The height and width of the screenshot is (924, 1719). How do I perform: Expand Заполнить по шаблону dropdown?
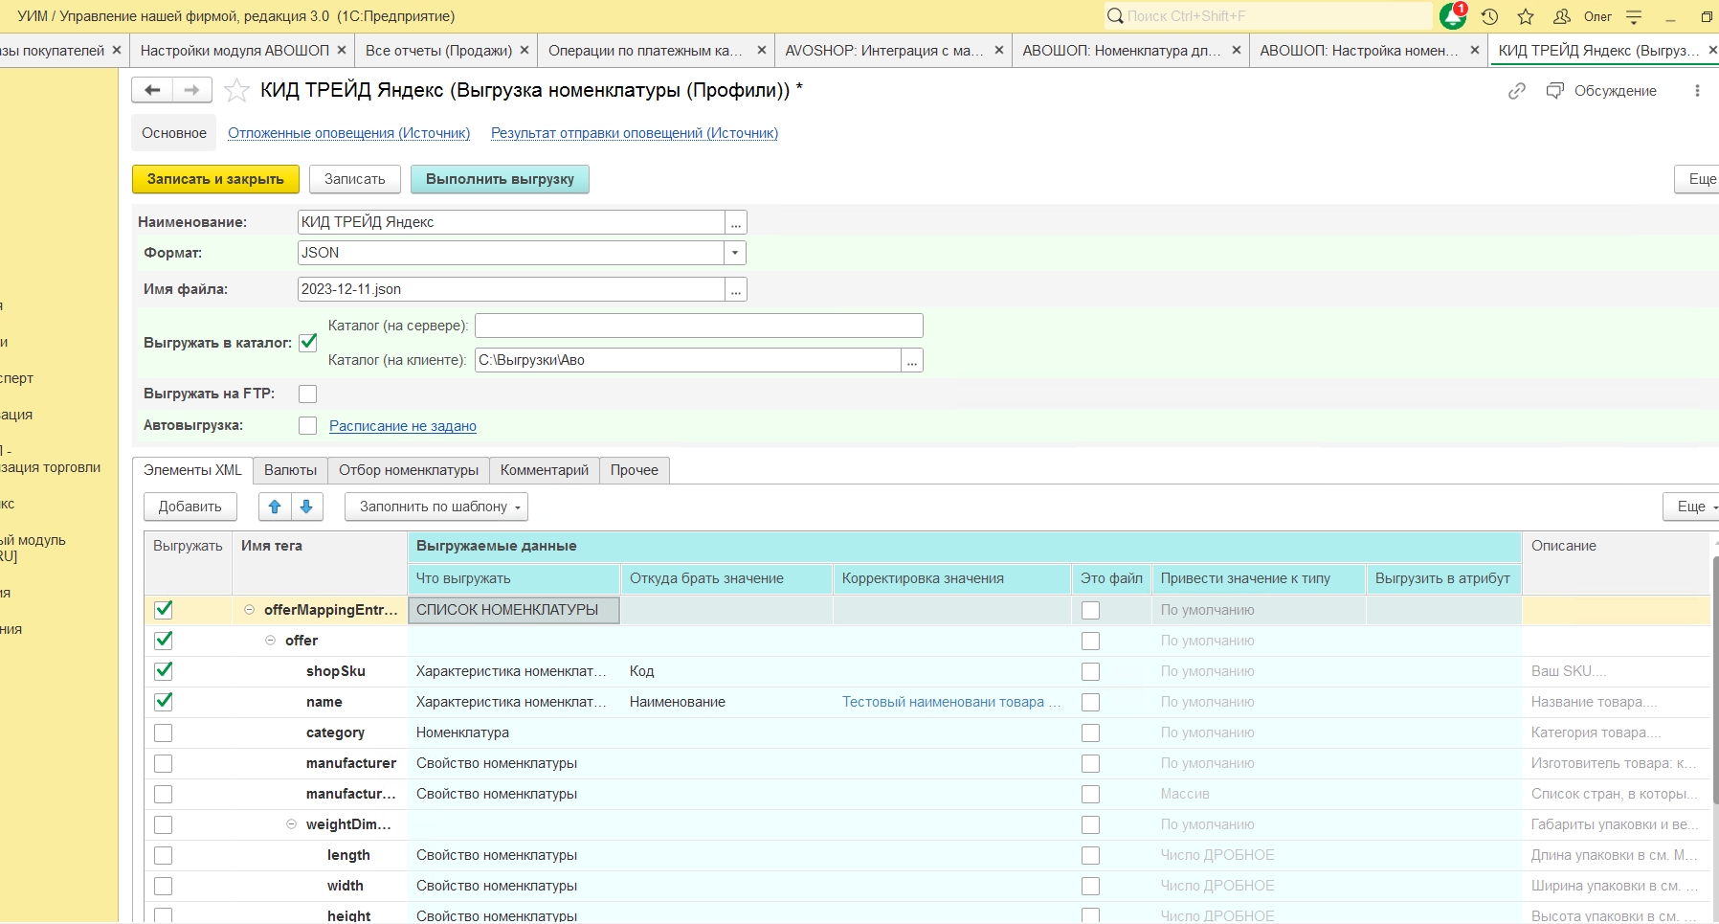click(x=435, y=507)
